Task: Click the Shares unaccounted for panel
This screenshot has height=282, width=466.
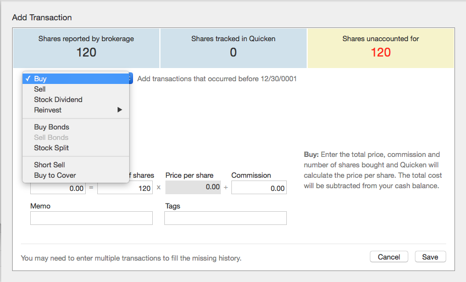Action: pos(380,48)
